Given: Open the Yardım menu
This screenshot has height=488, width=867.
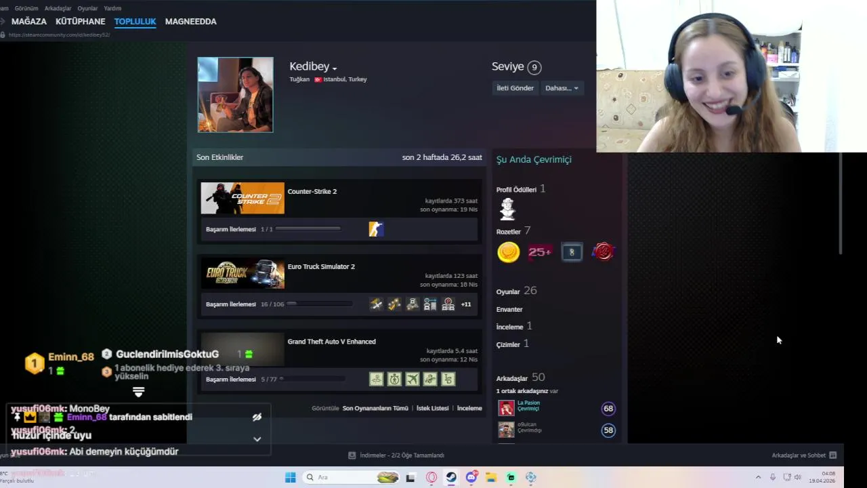Looking at the screenshot, I should pyautogui.click(x=112, y=8).
